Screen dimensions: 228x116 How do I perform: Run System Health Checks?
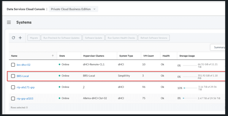tap(121, 38)
